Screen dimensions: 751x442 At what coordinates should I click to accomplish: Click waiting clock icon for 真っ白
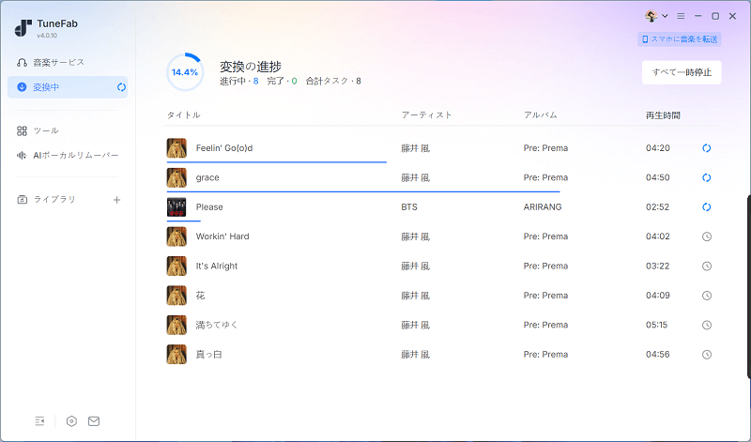707,355
